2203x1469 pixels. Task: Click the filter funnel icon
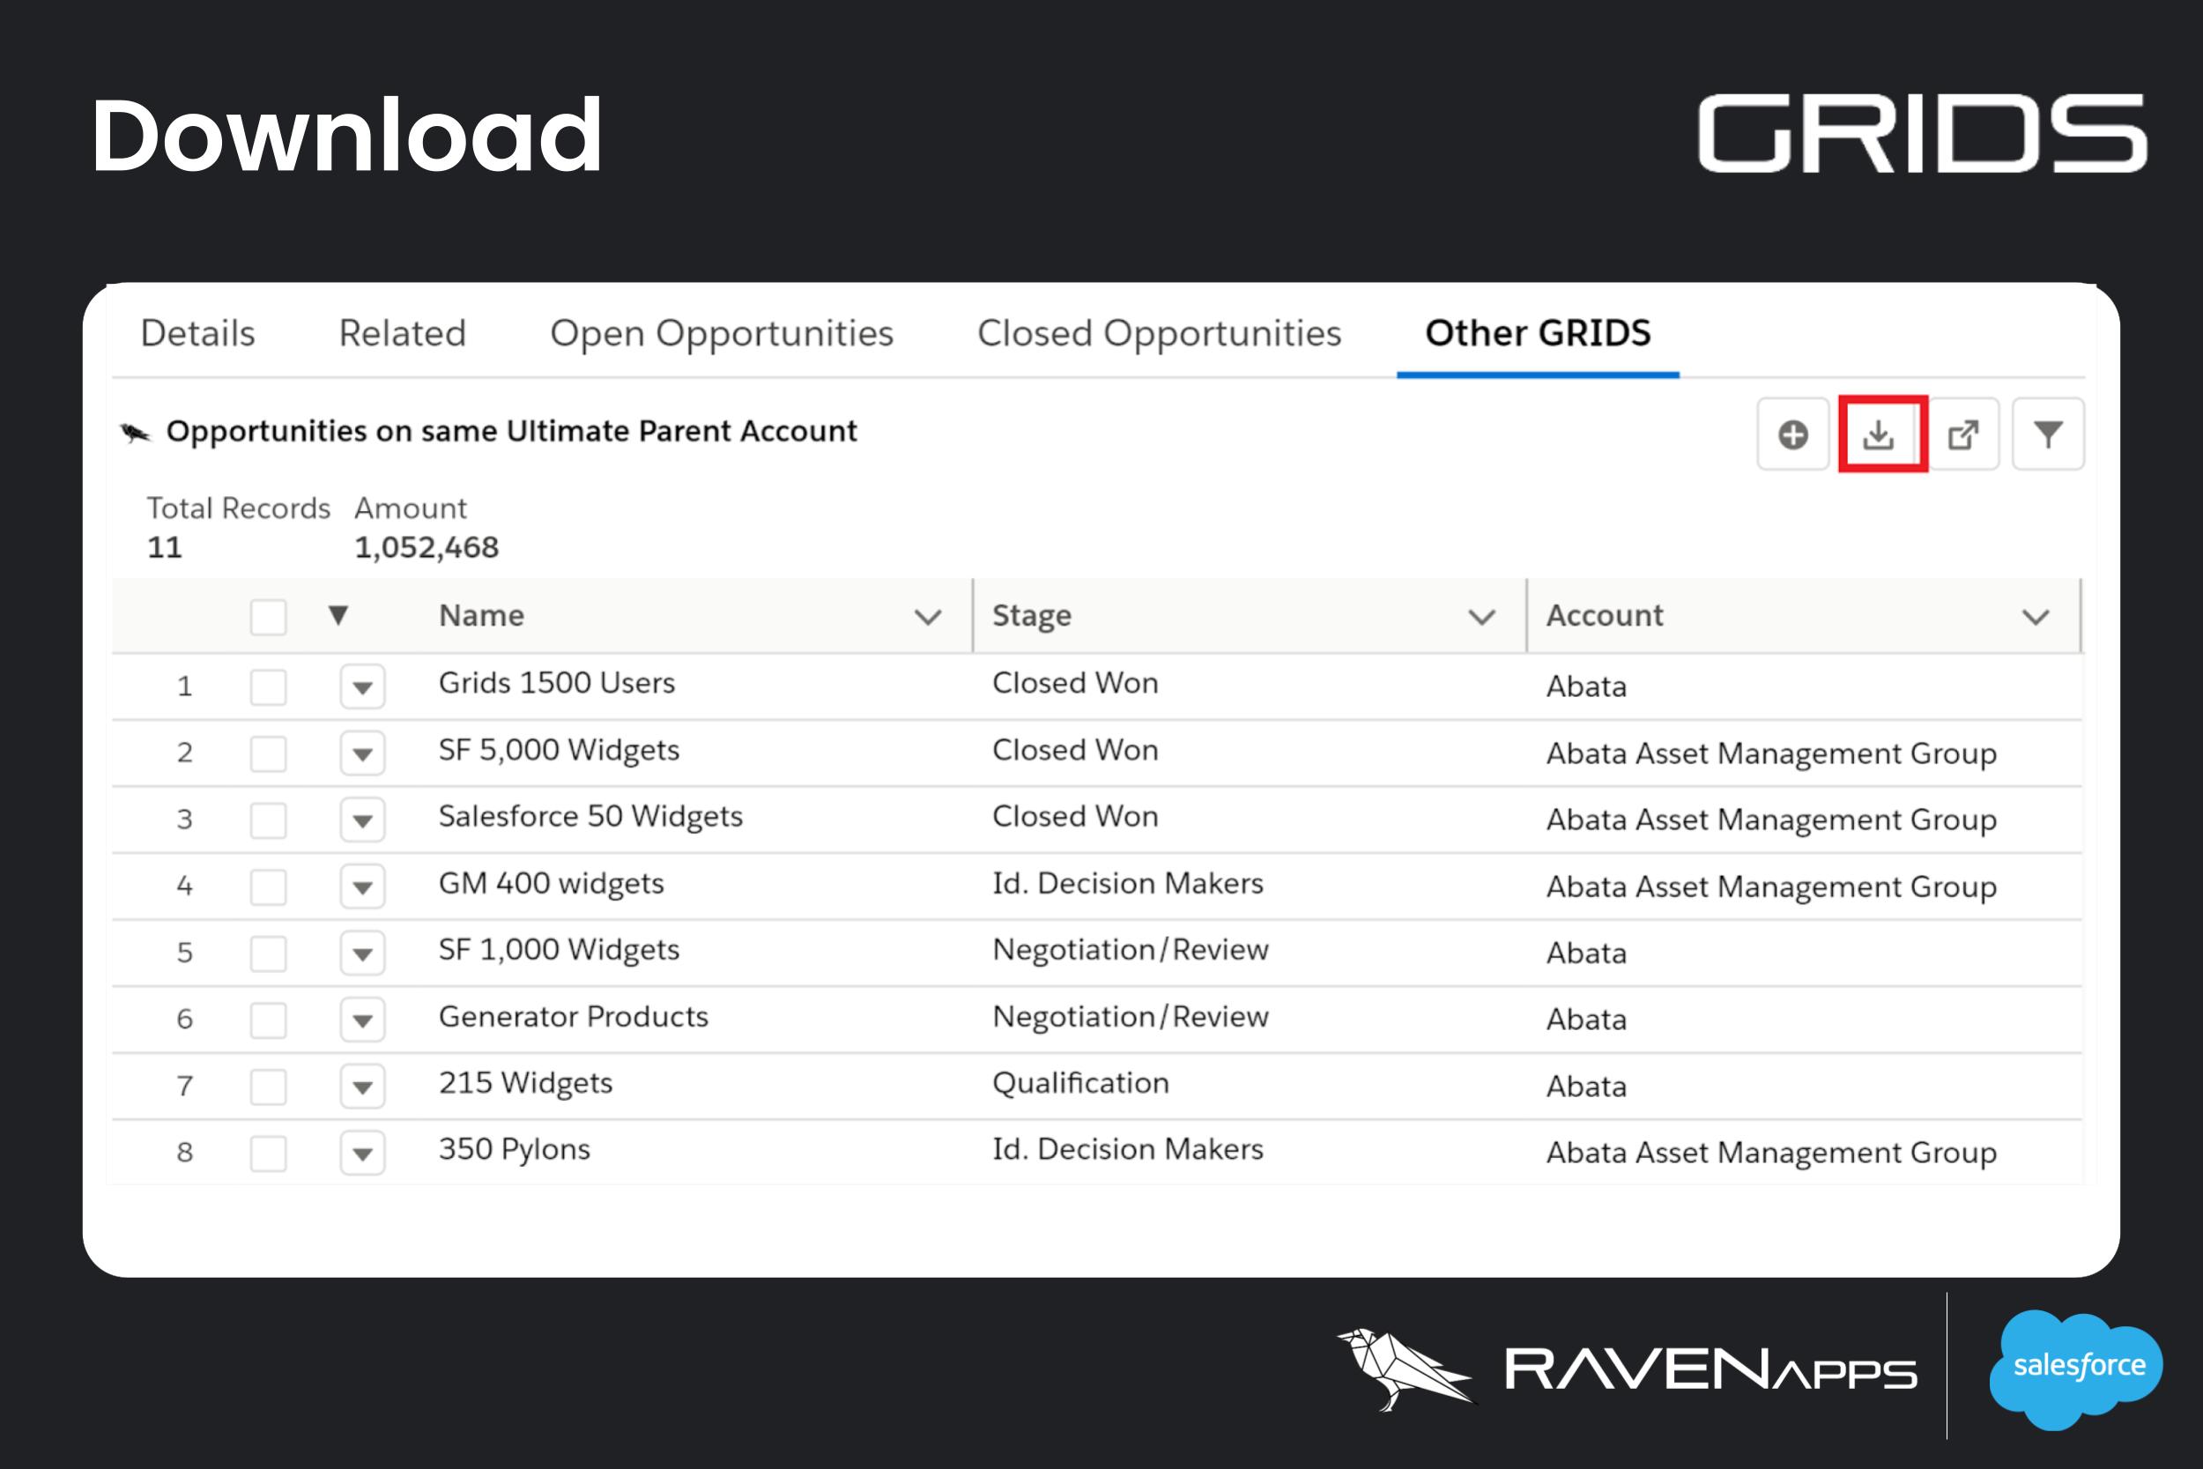click(2048, 434)
